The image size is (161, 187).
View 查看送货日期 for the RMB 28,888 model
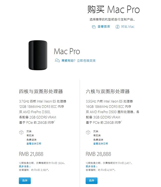click(100, 144)
